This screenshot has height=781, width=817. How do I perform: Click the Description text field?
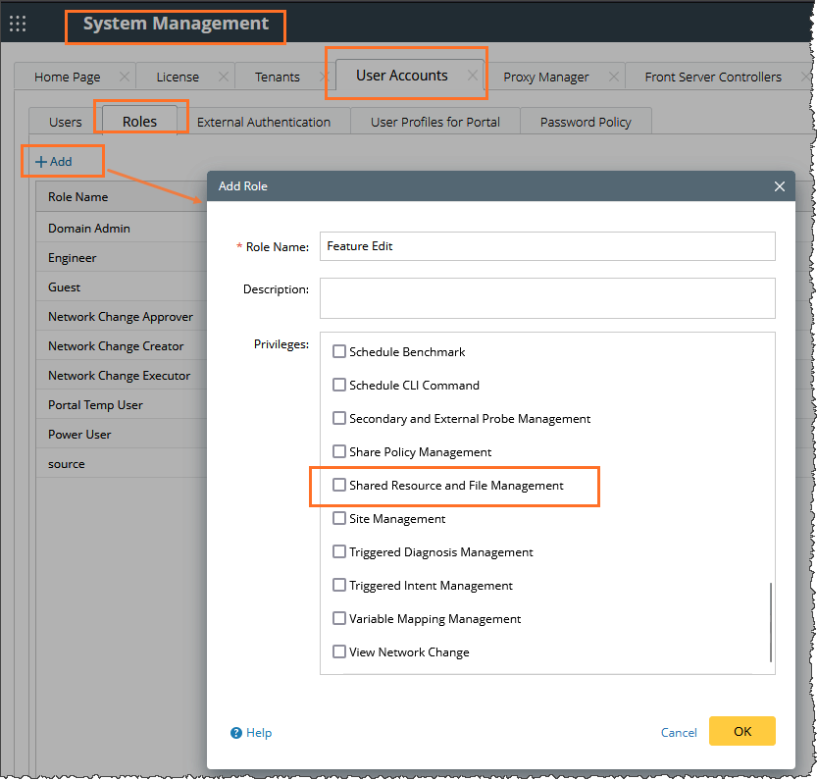[547, 298]
